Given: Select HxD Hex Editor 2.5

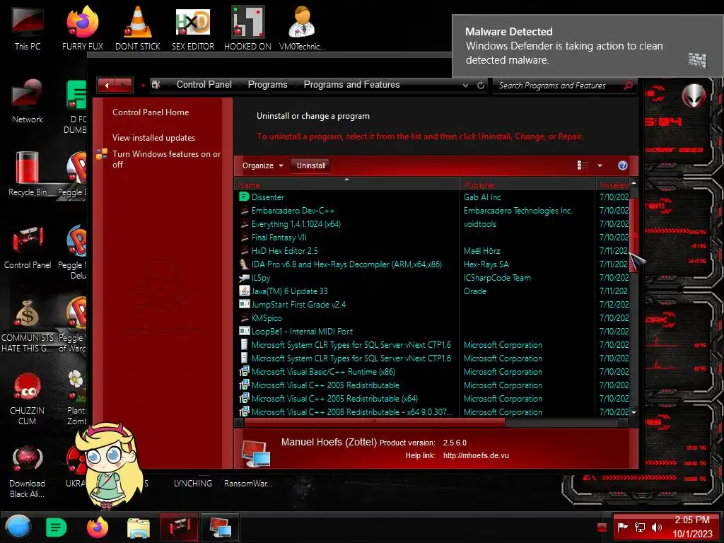Looking at the screenshot, I should [433, 251].
